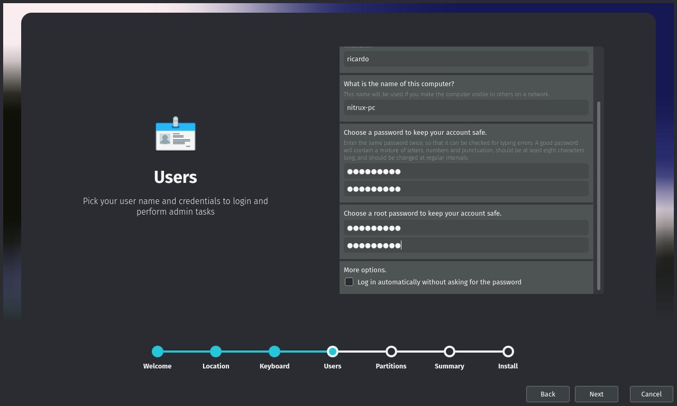Image resolution: width=677 pixels, height=406 pixels.
Task: Select the Welcome step circle
Action: click(x=158, y=352)
